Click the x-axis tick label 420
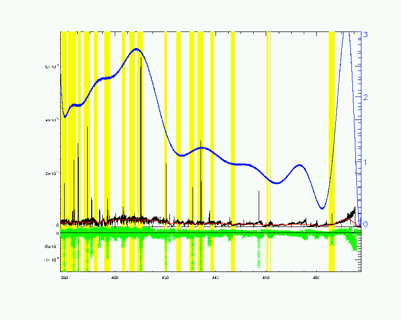401x320 pixels. click(165, 278)
